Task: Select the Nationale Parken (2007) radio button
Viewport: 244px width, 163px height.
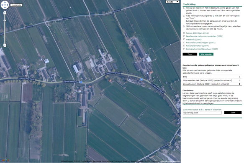Action: tap(184, 46)
